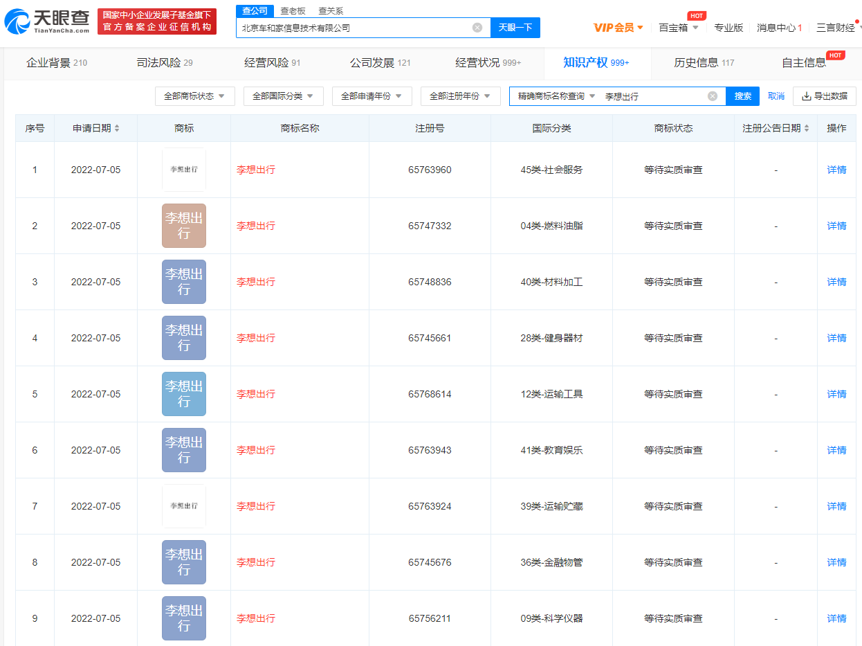862x646 pixels.
Task: Click the red government fund banner
Action: pyautogui.click(x=157, y=21)
